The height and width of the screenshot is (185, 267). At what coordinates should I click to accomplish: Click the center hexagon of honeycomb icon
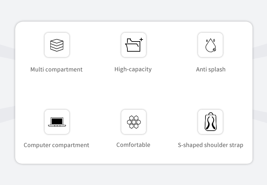(x=134, y=122)
